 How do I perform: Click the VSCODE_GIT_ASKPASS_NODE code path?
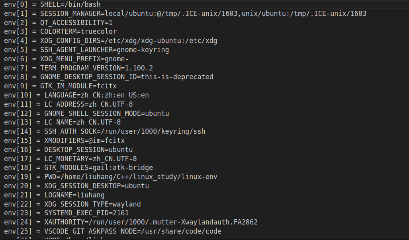pos(181,231)
